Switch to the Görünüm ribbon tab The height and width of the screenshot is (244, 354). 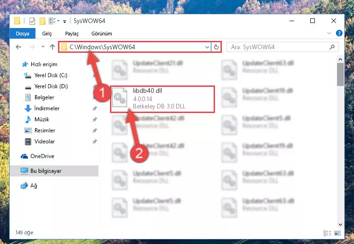pyautogui.click(x=102, y=34)
